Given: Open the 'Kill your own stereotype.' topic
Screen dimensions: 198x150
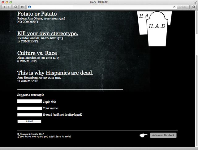Looking at the screenshot, I should coord(48,33).
